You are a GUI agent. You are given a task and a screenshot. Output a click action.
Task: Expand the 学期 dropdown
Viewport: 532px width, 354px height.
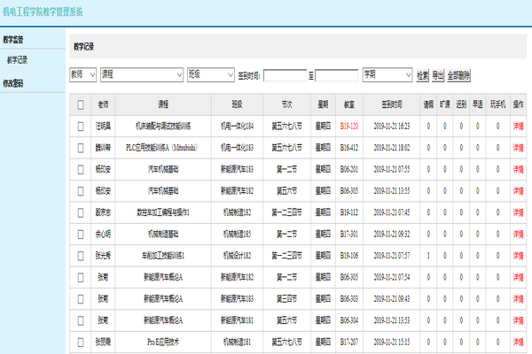pos(387,75)
